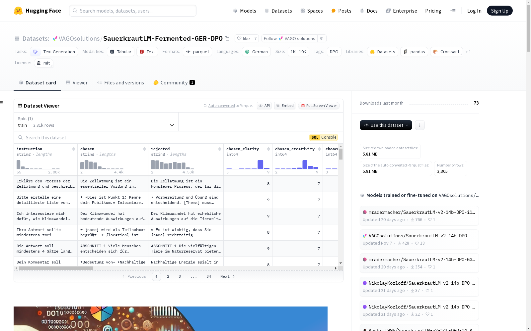
Task: Select the 'Erkläre den Prozess der Zellatmung' cell
Action: [45, 184]
